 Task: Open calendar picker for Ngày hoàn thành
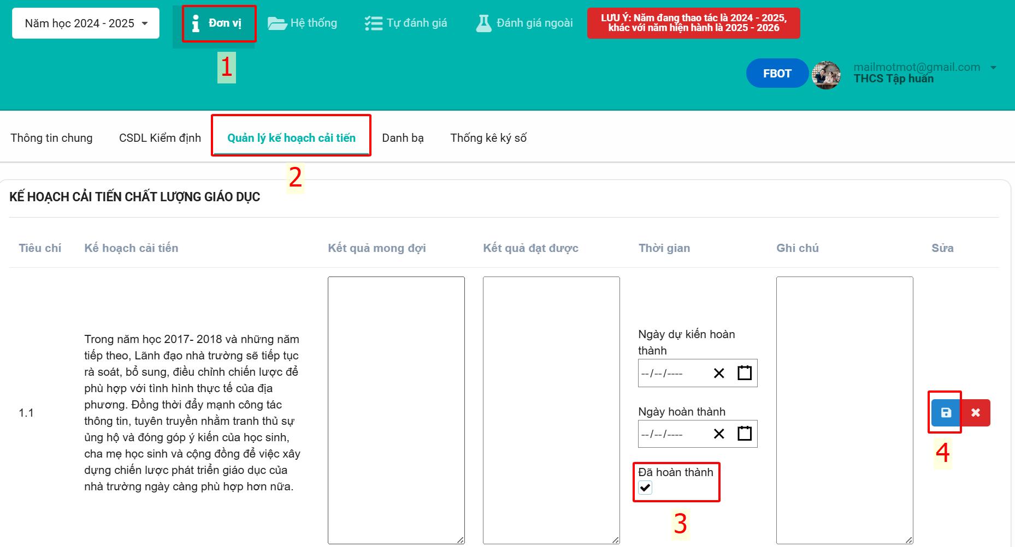point(745,434)
